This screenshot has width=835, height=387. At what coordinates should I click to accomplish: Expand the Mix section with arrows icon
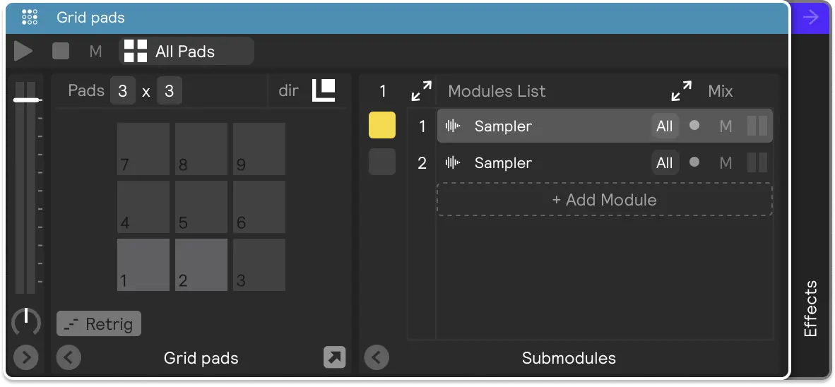(682, 91)
